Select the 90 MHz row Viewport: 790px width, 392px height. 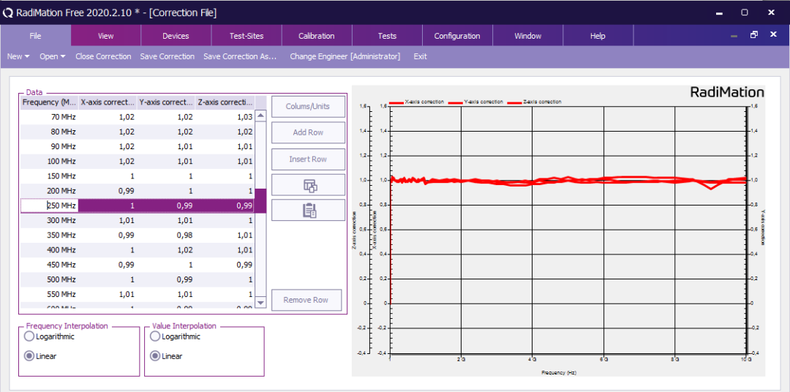(138, 146)
